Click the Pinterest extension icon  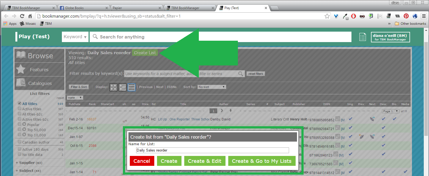click(x=406, y=16)
